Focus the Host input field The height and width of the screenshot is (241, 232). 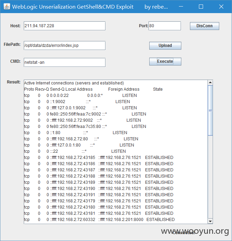[64, 26]
